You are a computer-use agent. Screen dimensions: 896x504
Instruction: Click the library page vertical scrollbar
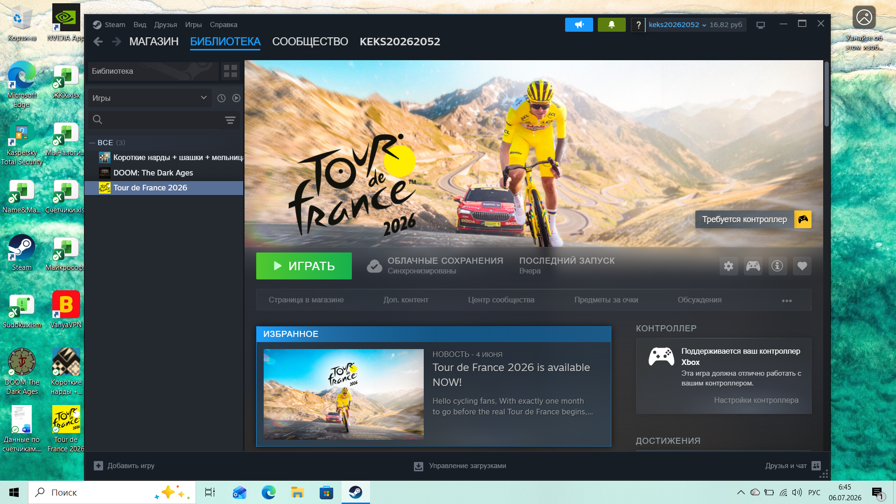826,94
